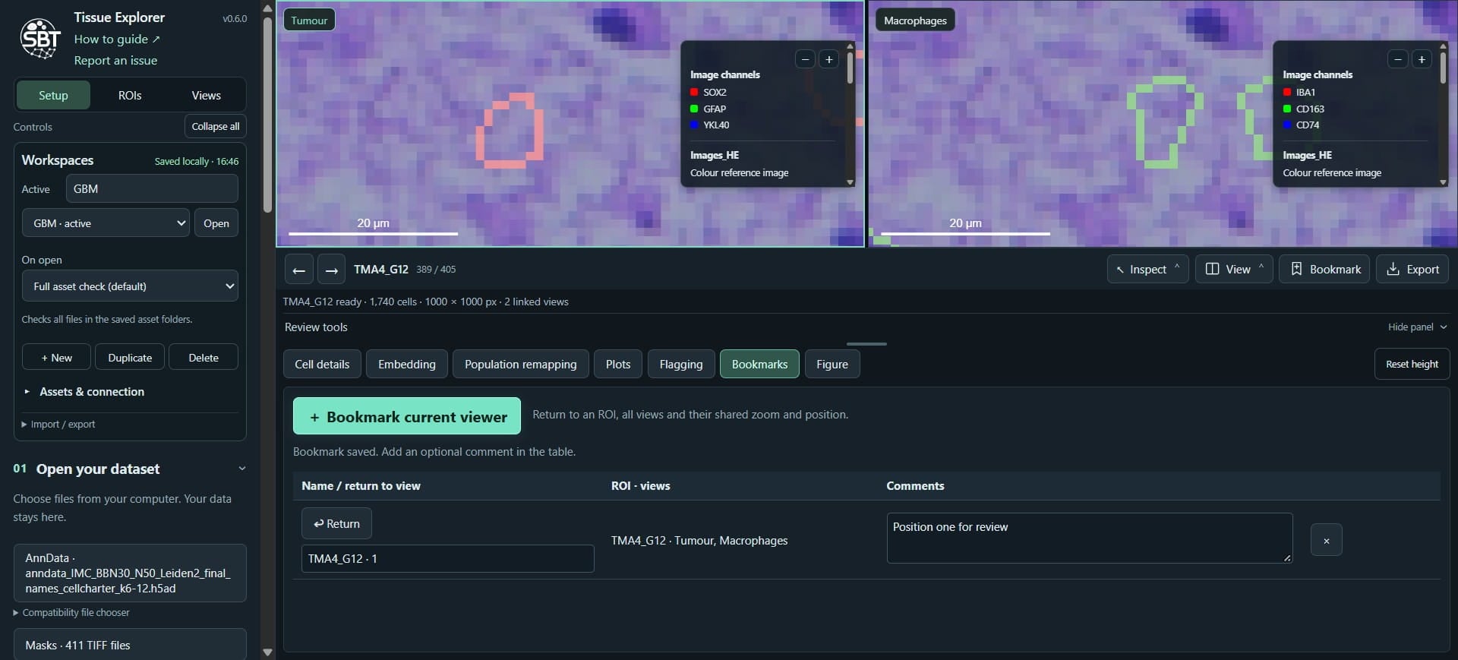Screen dimensions: 1458x660
Task: Open the Flagging tab
Action: pos(681,364)
